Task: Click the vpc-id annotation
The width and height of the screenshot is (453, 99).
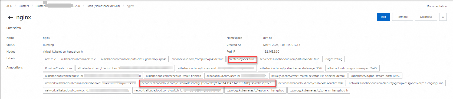Action: coord(87,90)
